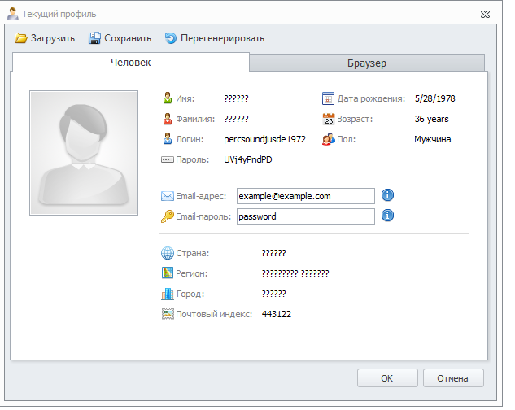This screenshot has width=515, height=410.
Task: Click info icon next to Email-адрес field
Action: [x=387, y=195]
